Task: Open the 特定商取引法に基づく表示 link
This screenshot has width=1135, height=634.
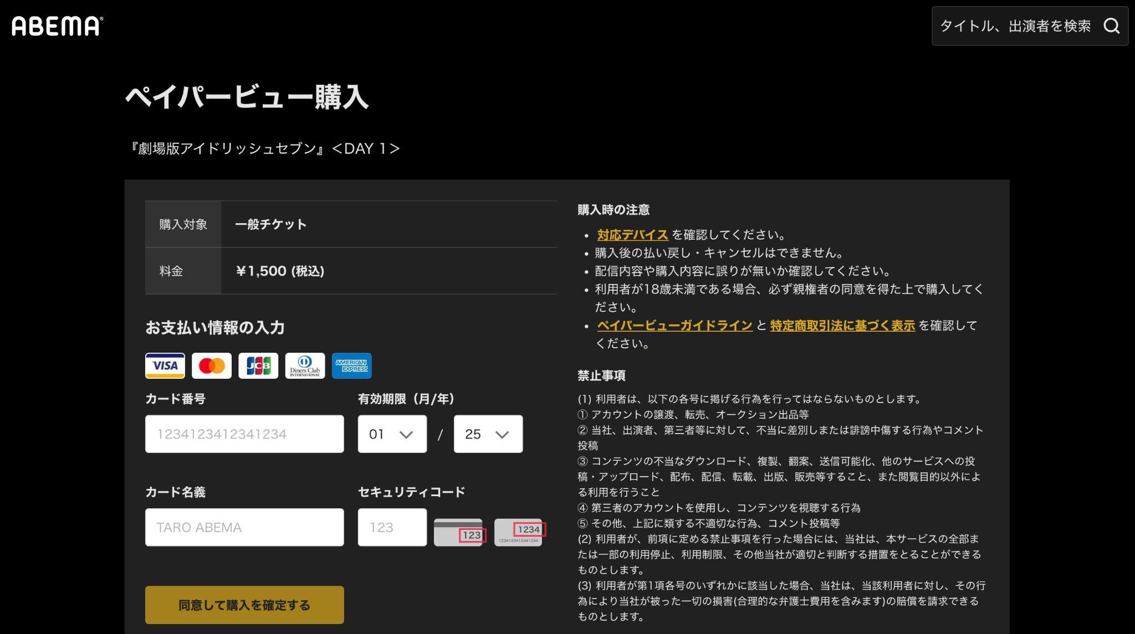Action: click(x=842, y=326)
